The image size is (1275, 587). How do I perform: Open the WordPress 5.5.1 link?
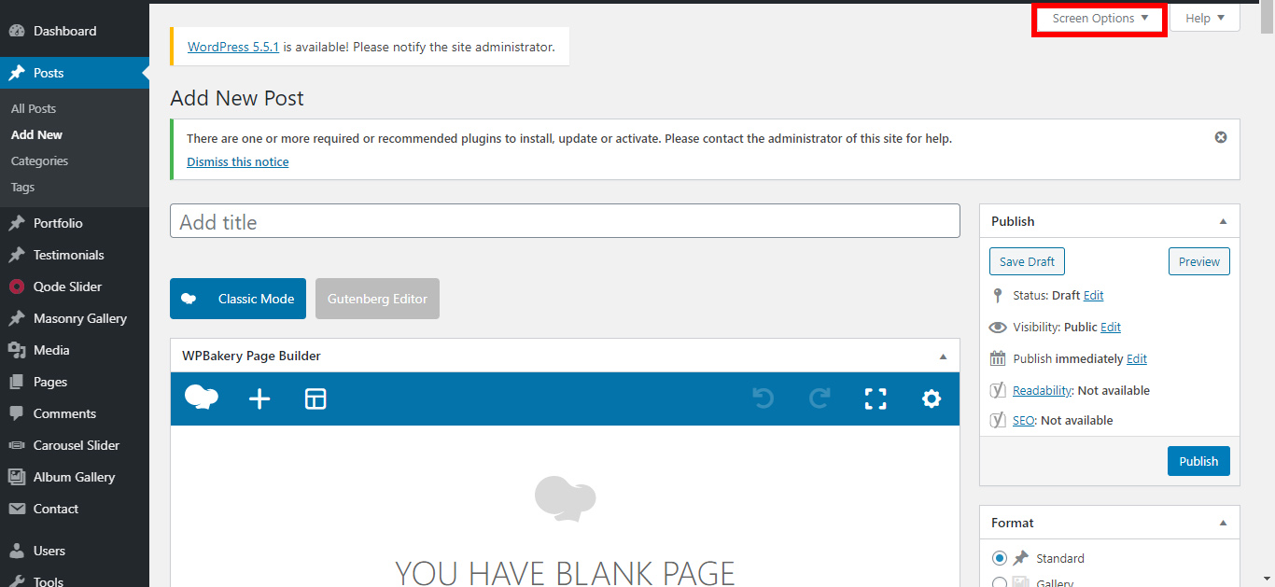tap(233, 46)
